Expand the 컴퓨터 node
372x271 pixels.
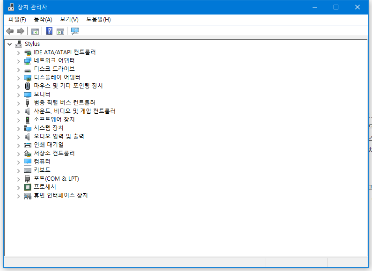(x=19, y=162)
